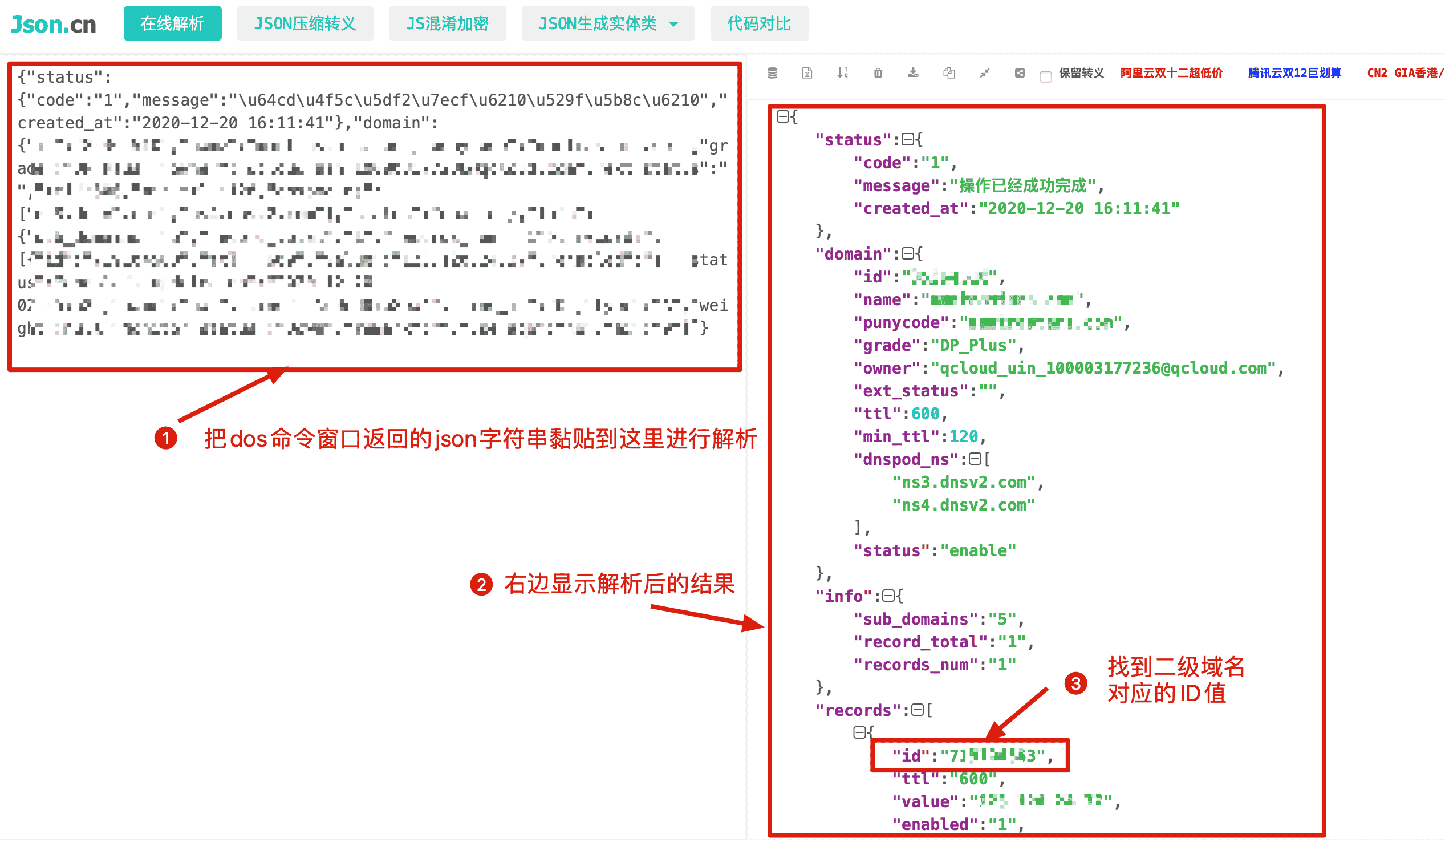Collapse the "dnspod_ns" array node
The image size is (1445, 842).
pos(975,459)
